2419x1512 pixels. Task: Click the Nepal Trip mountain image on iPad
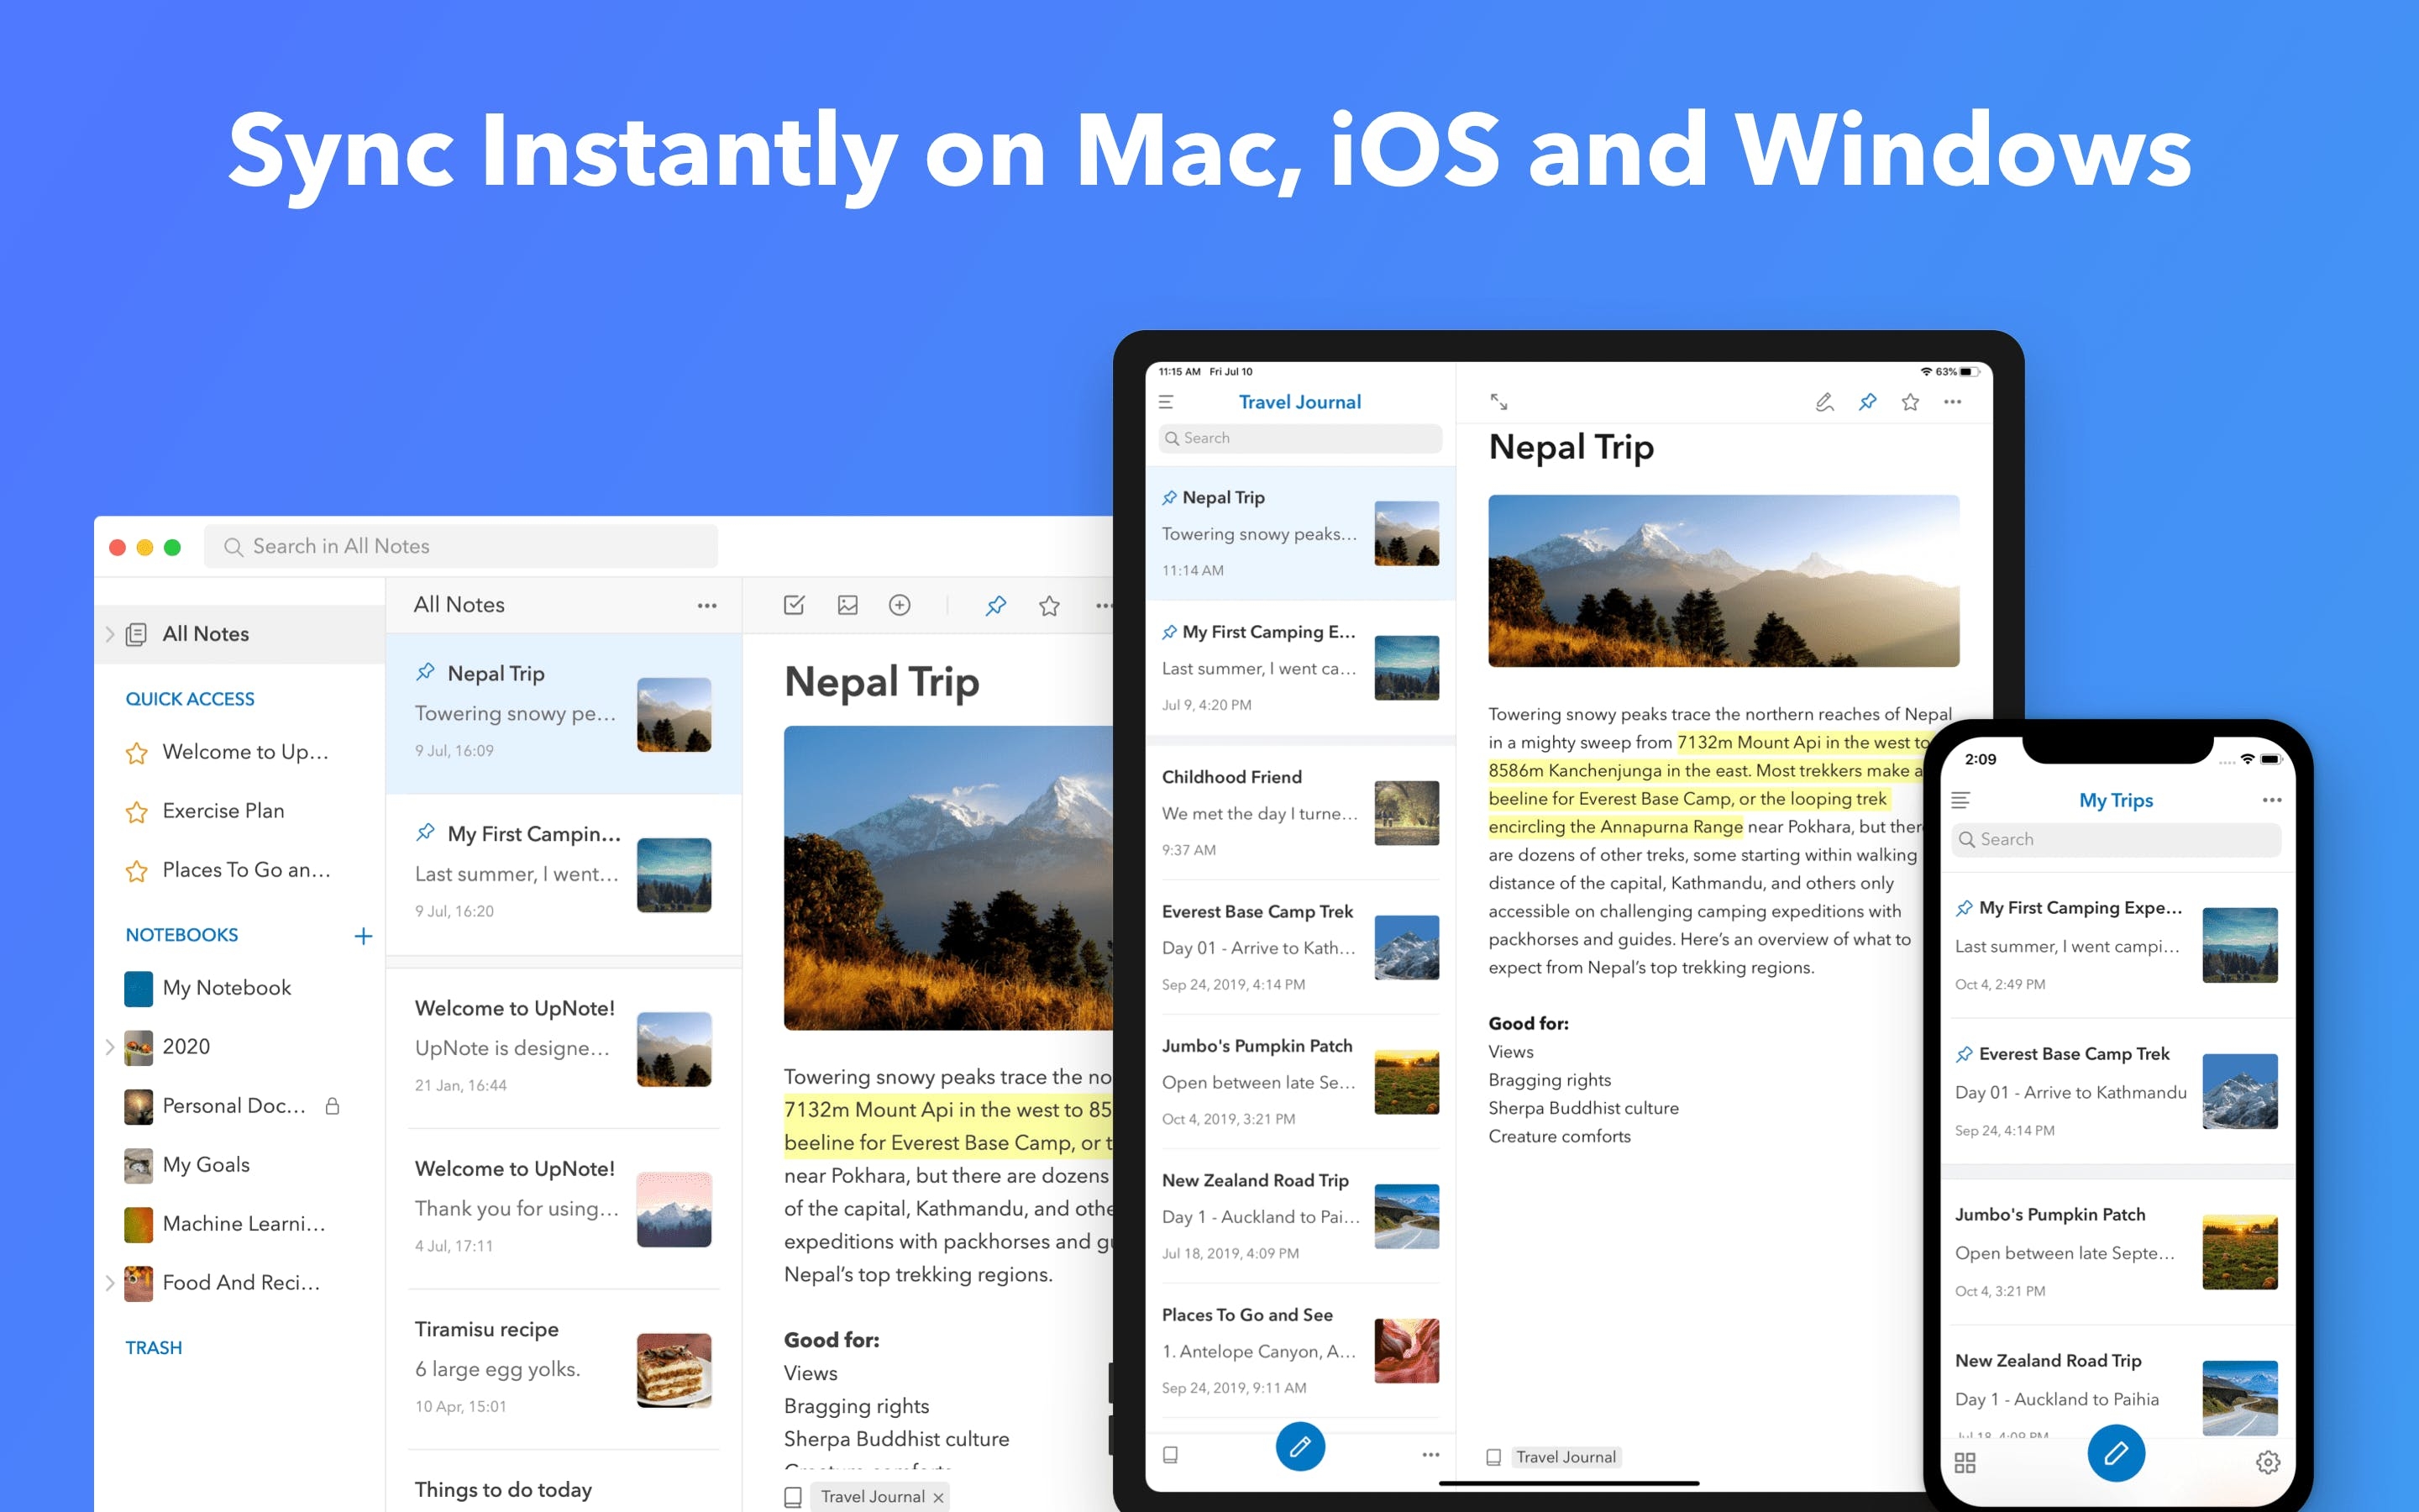pyautogui.click(x=1724, y=581)
